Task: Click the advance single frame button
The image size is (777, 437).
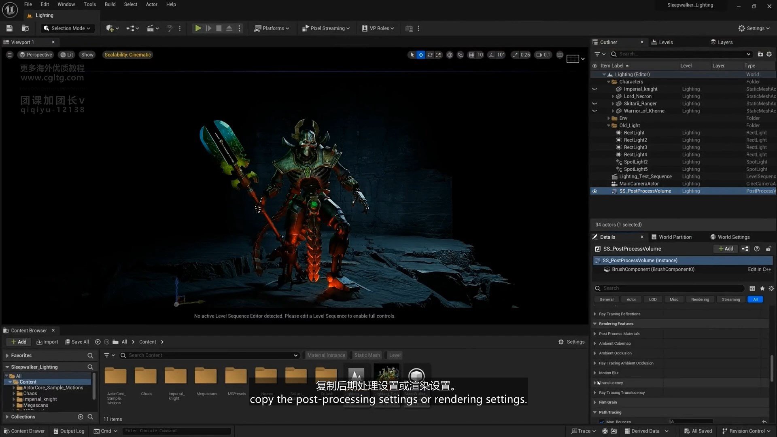Action: [208, 28]
